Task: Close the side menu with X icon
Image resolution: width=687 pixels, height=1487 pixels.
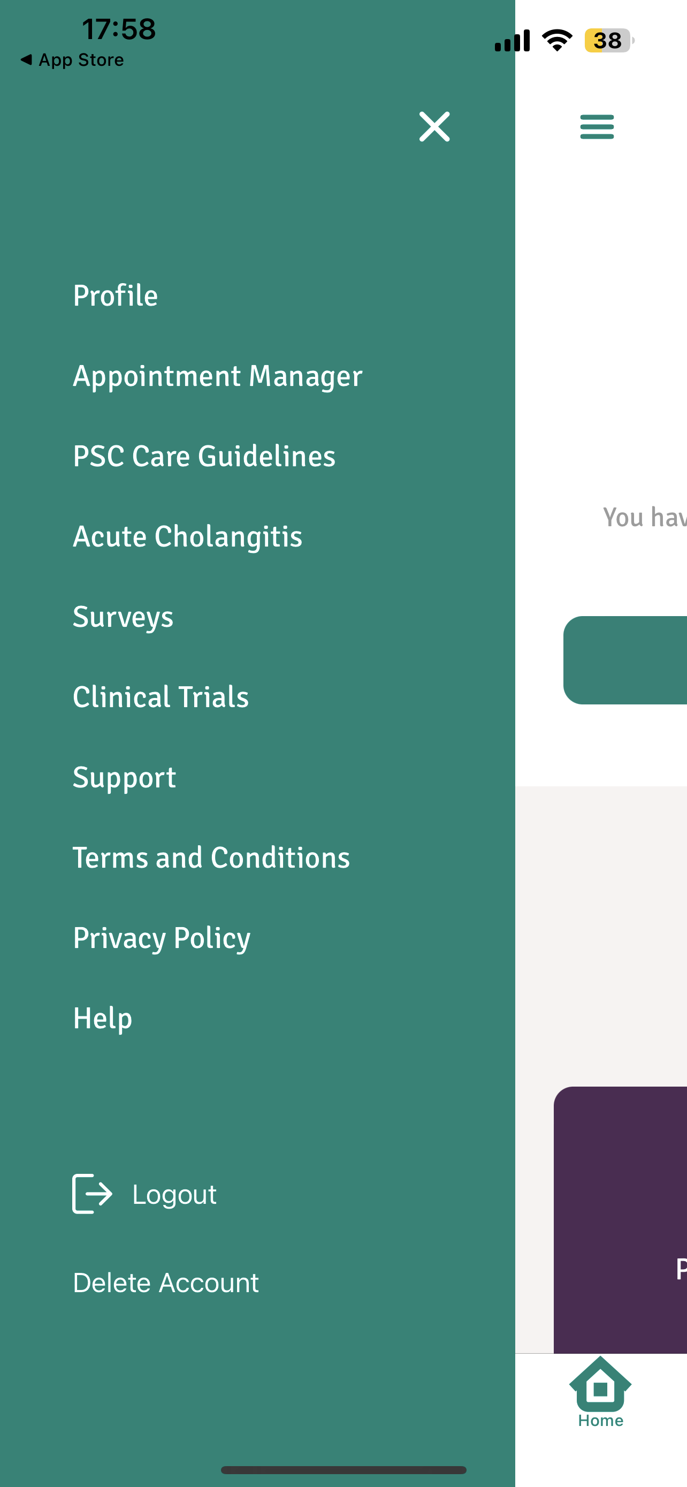Action: pos(434,126)
